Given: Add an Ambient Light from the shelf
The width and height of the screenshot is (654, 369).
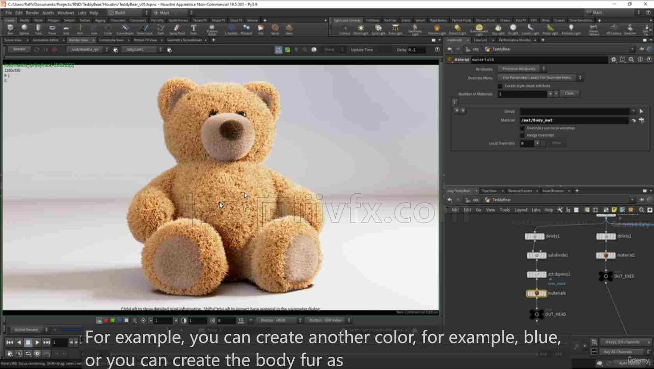Looking at the screenshot, I should pyautogui.click(x=571, y=29).
